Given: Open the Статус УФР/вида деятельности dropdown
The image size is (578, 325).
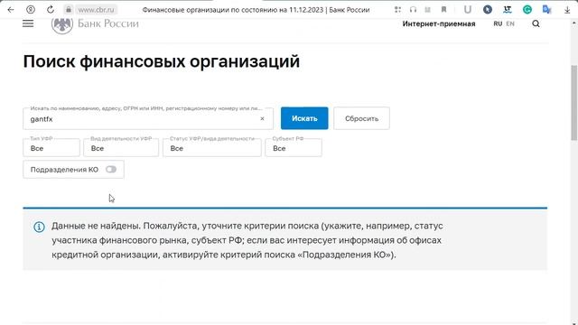Looking at the screenshot, I should coord(212,147).
